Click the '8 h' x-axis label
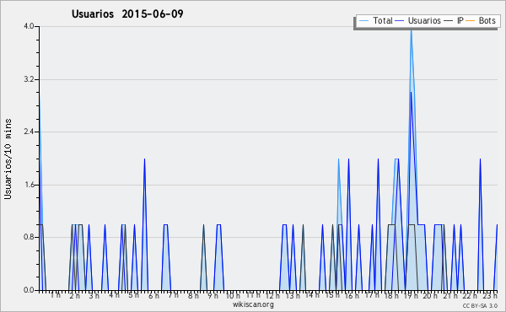Screen dimensions: 506x312 (x=193, y=295)
